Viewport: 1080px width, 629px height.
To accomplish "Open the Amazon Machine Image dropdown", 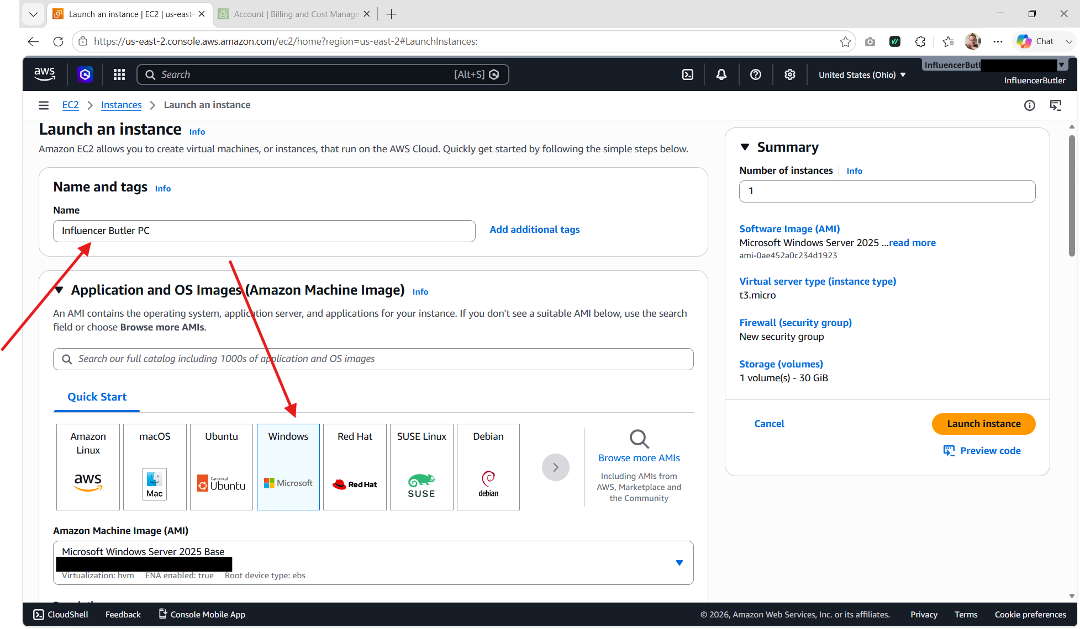I will [373, 563].
